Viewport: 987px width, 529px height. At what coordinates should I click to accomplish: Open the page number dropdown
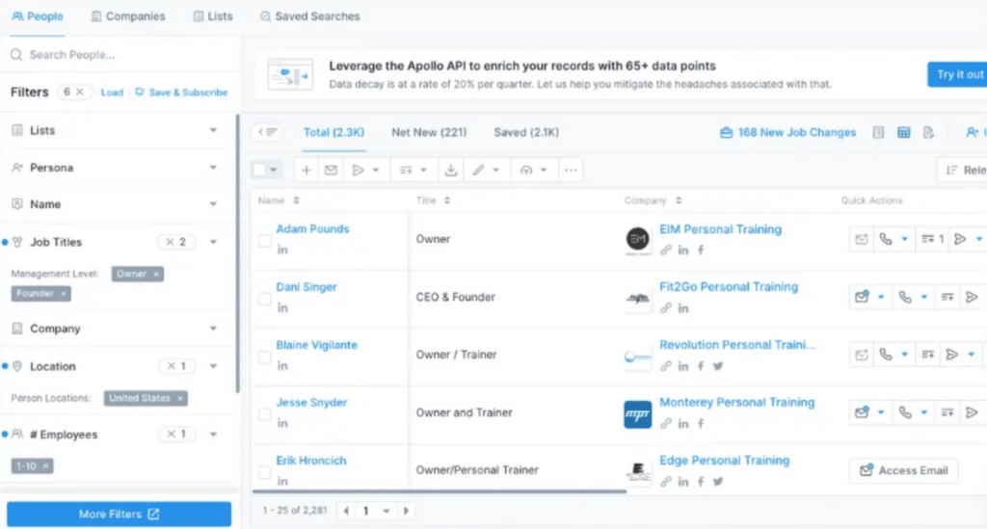tap(386, 511)
